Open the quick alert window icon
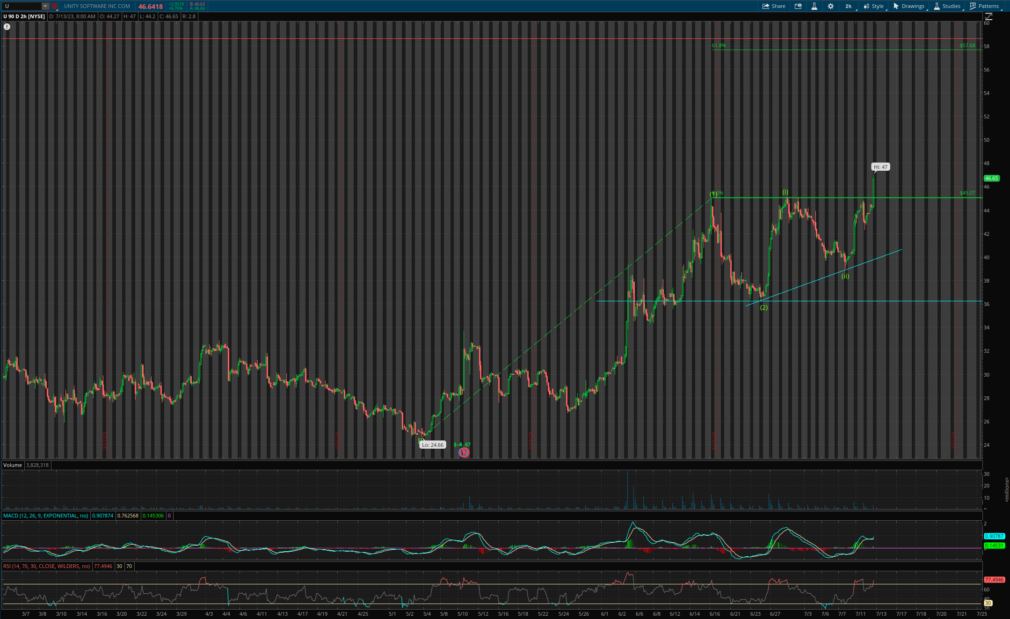This screenshot has width=1010, height=619. (x=798, y=6)
